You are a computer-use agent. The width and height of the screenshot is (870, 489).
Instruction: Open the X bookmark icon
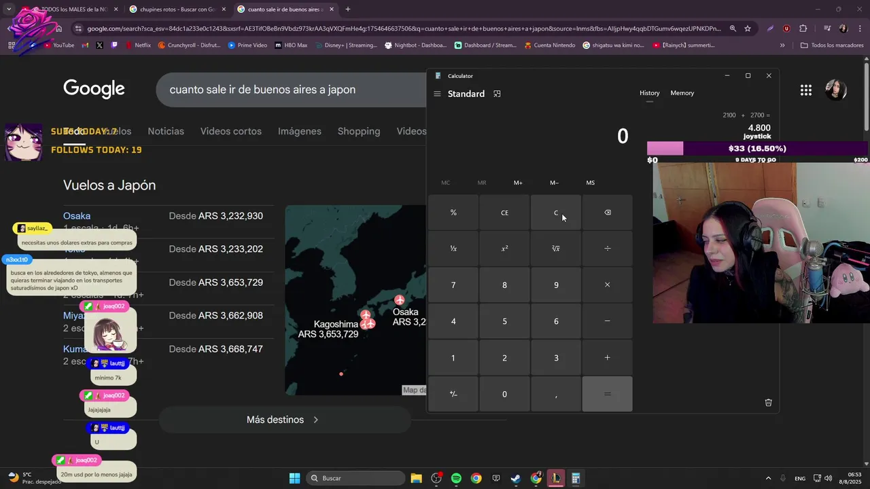pyautogui.click(x=99, y=46)
